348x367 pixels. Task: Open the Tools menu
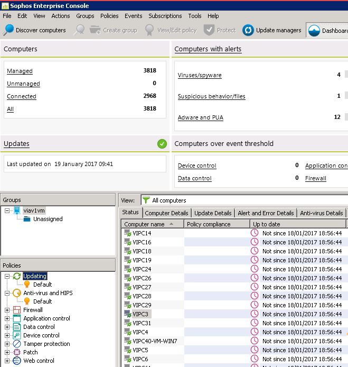pyautogui.click(x=195, y=16)
